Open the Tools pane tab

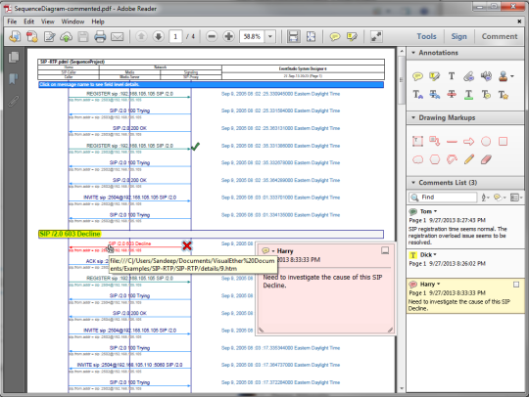click(x=426, y=36)
